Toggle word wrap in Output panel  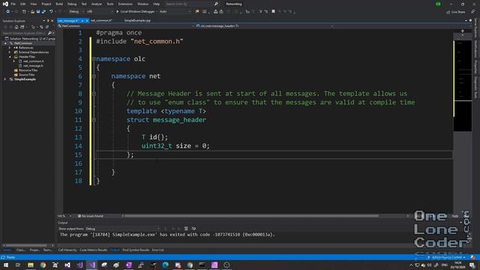193,229
